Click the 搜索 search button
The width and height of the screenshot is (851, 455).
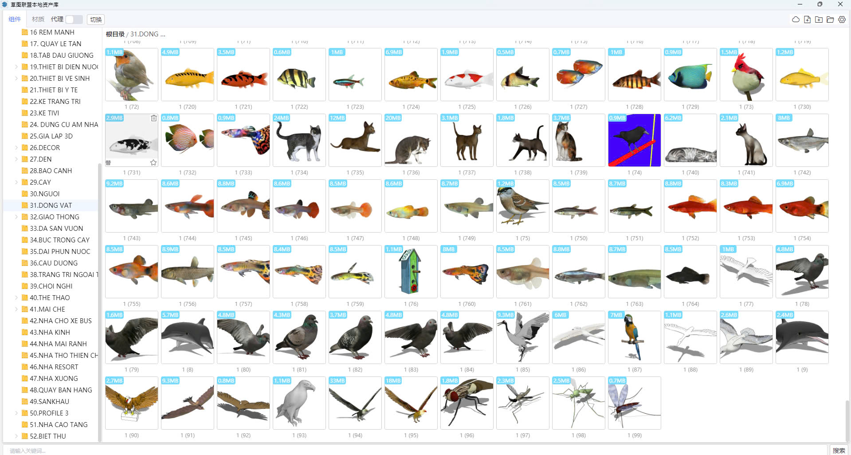[839, 450]
